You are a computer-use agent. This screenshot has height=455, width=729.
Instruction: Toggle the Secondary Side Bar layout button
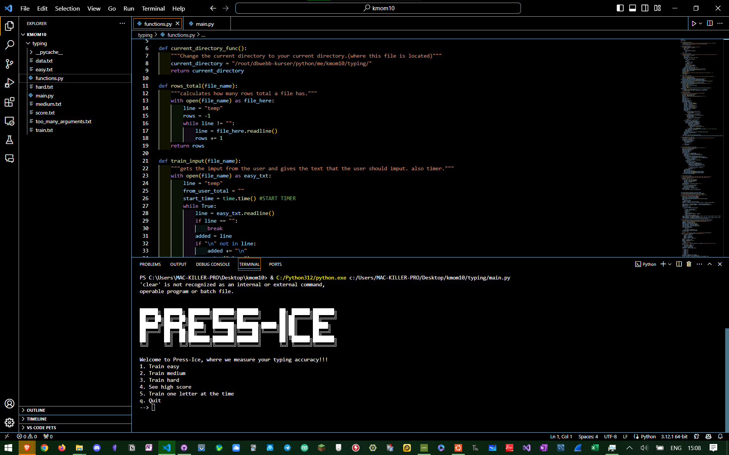[645, 8]
